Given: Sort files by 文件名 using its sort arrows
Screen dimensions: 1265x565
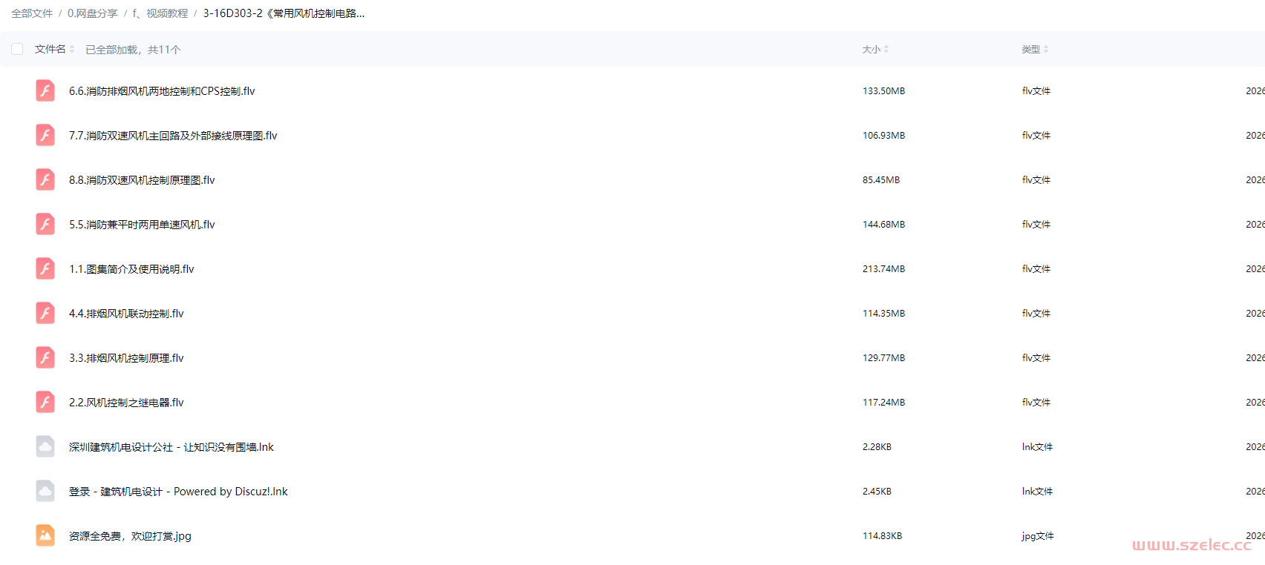Looking at the screenshot, I should pos(72,49).
